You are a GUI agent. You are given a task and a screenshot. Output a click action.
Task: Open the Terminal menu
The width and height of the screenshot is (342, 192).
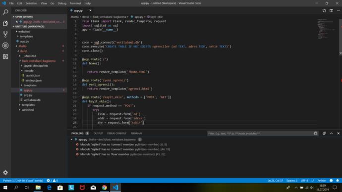[75, 3]
